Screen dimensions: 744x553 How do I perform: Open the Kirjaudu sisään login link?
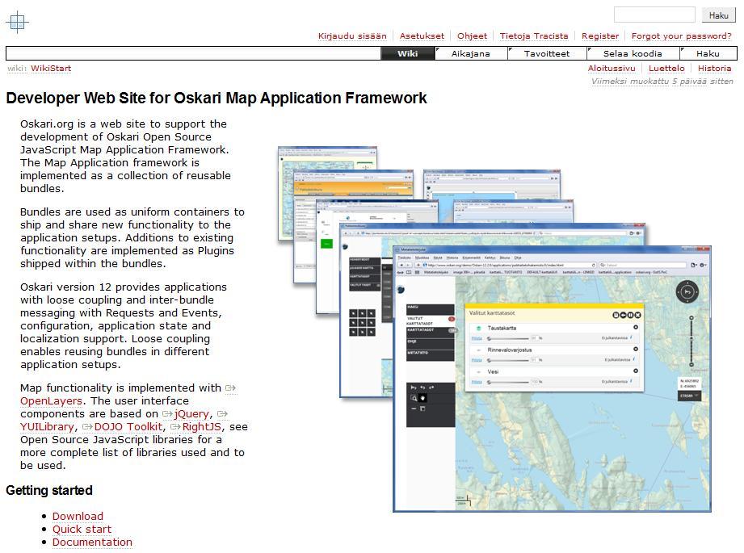352,36
